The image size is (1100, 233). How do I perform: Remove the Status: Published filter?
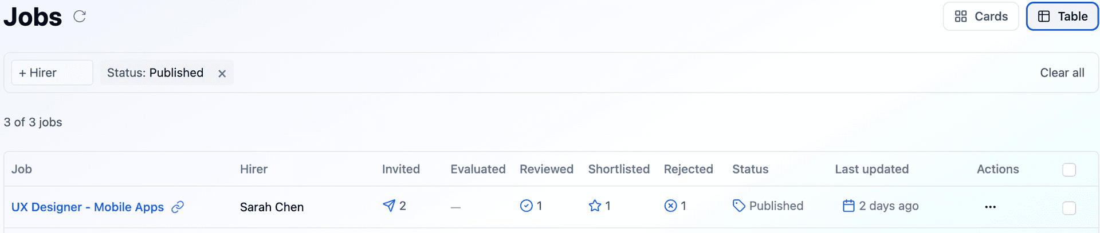tap(222, 74)
